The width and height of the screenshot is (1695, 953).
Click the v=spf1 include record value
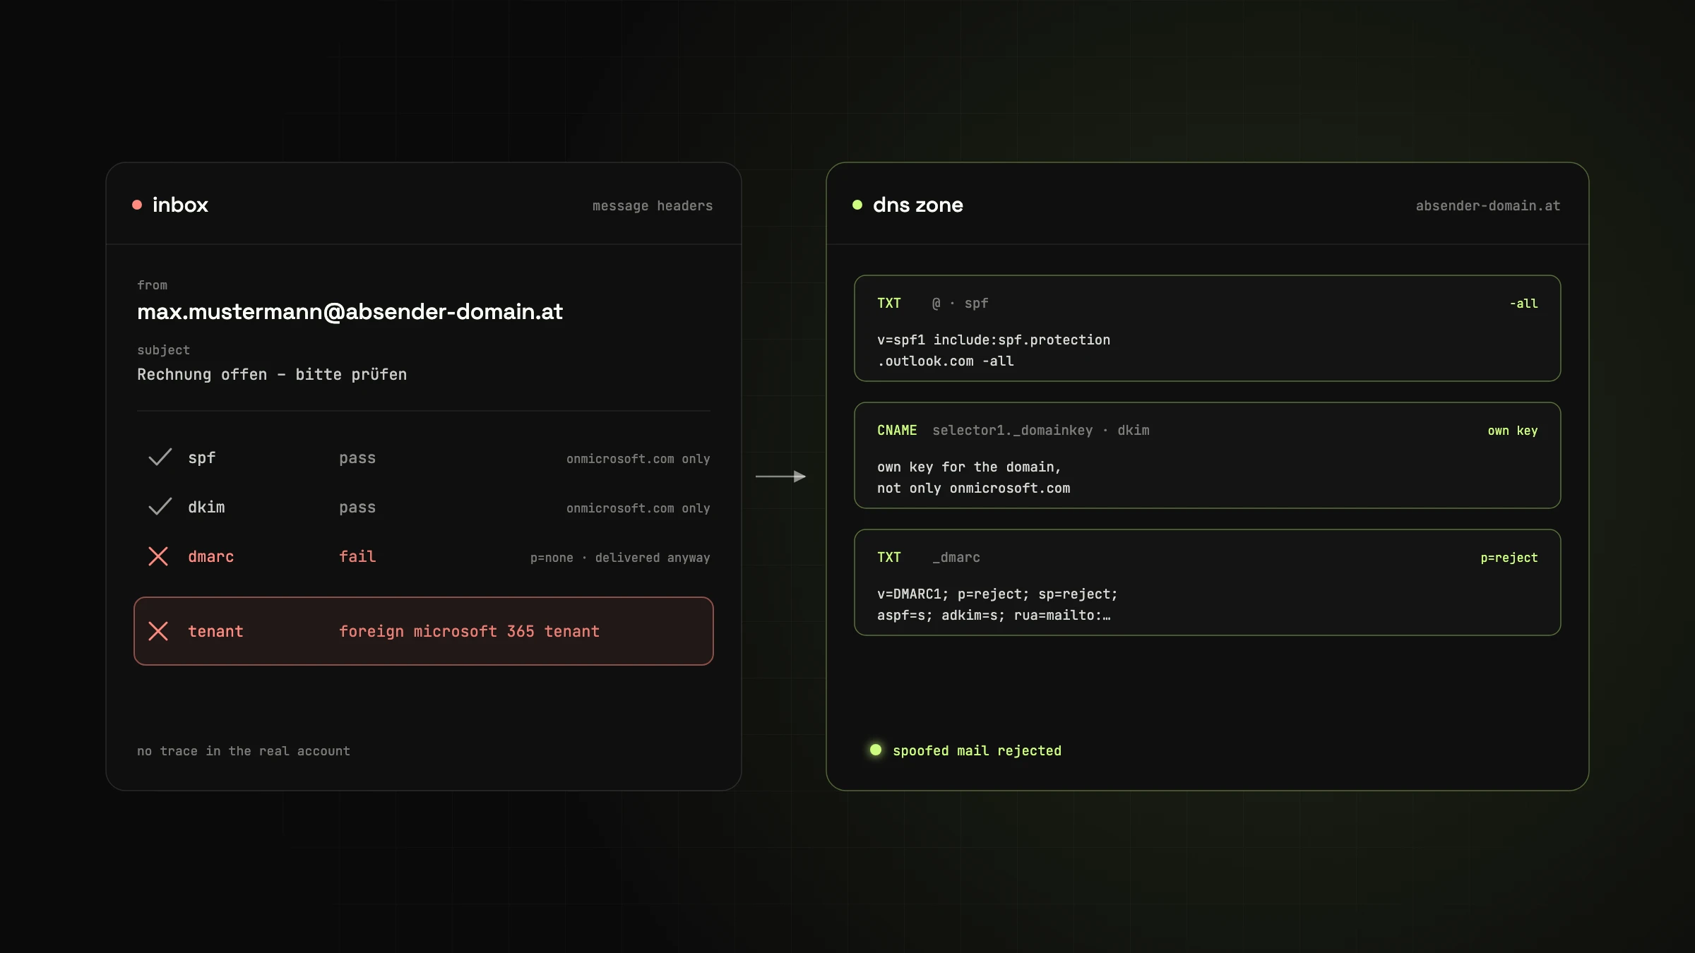coord(994,350)
